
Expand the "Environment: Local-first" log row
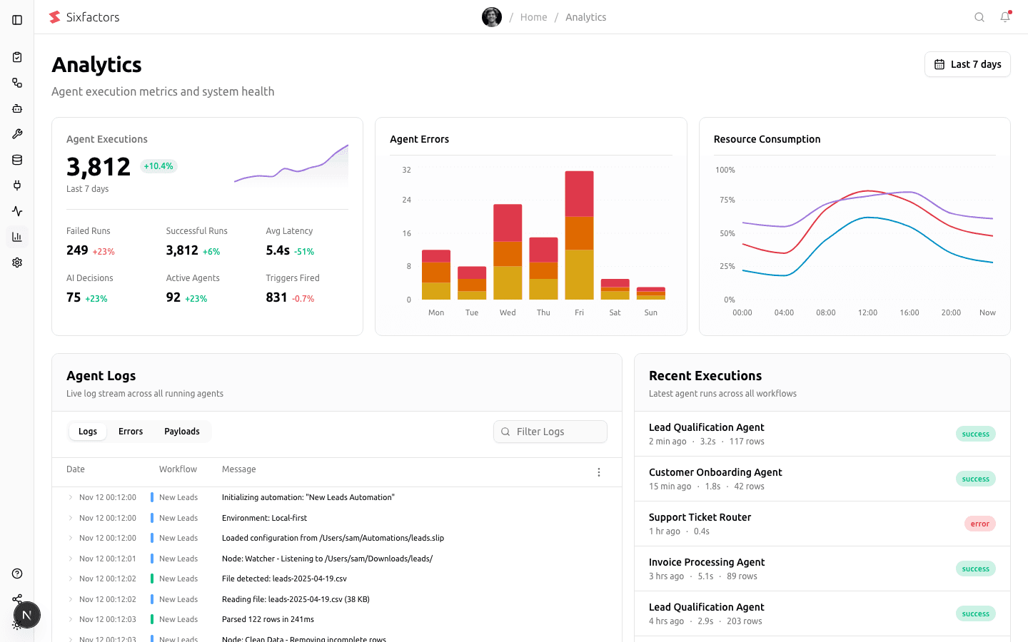point(70,518)
